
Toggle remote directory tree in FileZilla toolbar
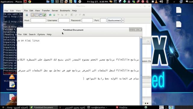40,15
